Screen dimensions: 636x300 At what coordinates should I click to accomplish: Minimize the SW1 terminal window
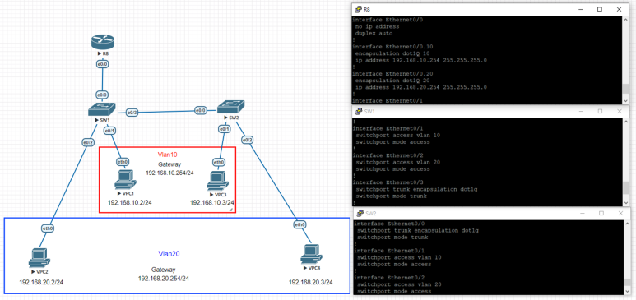[x=581, y=112]
